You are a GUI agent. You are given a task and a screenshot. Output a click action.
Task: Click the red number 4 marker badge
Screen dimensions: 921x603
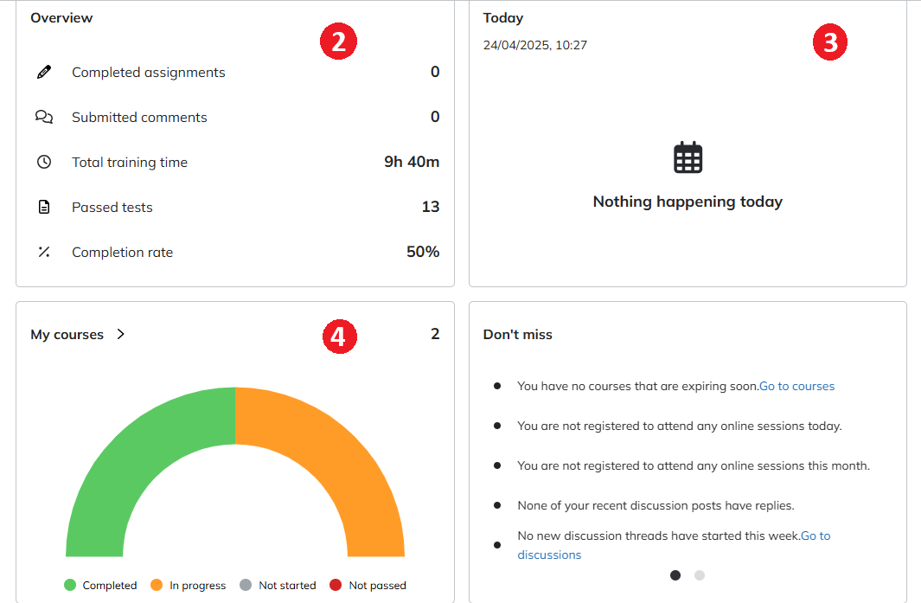click(x=339, y=336)
